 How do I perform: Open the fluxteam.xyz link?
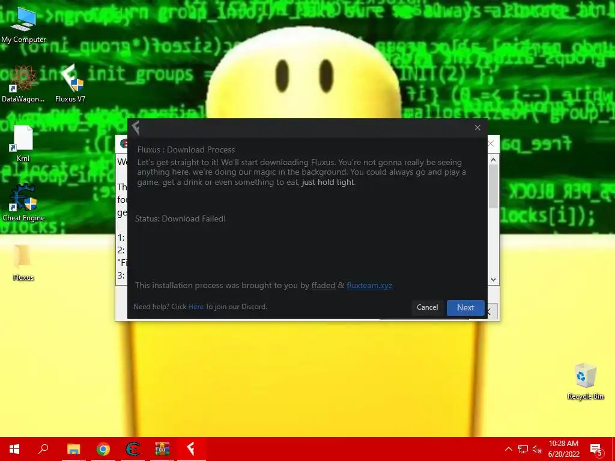tap(369, 285)
